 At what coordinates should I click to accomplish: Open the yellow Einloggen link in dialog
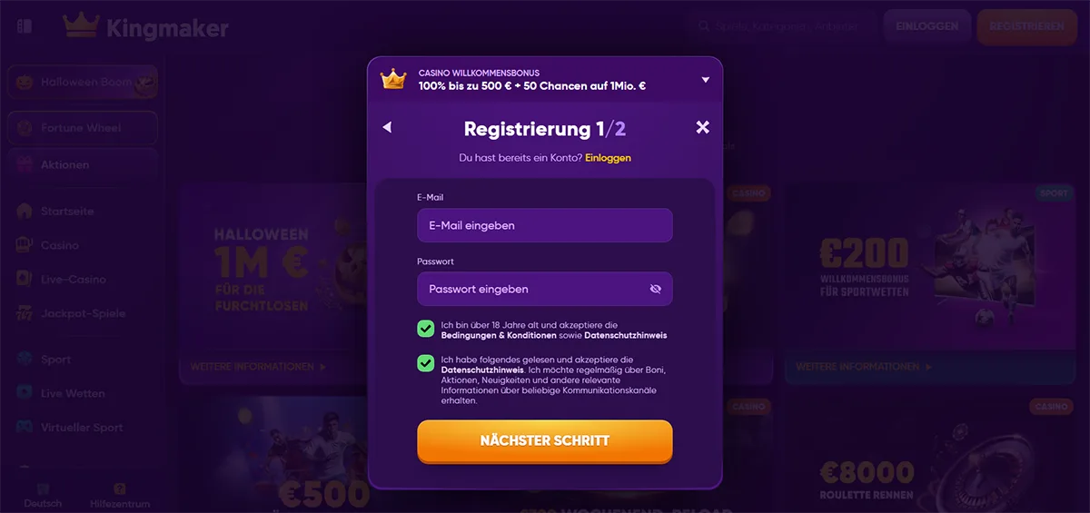coord(608,157)
